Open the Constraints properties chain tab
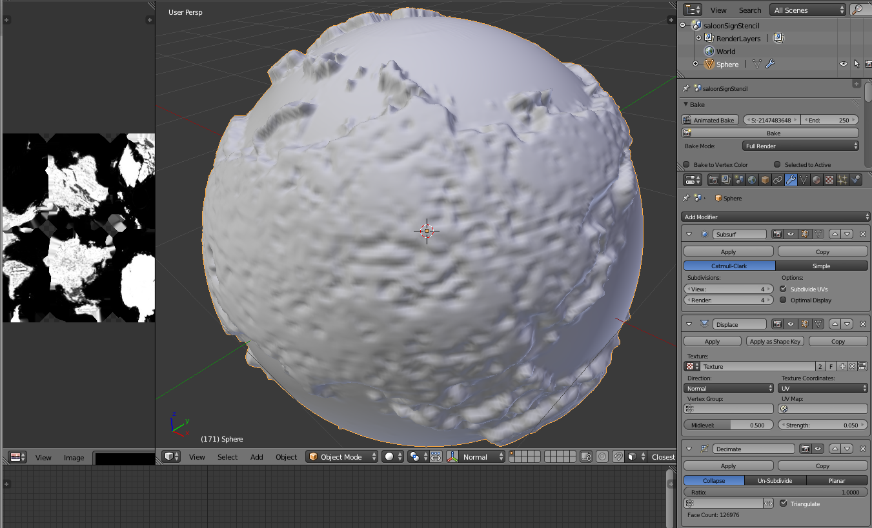Screen dimensions: 872x528 click(x=778, y=180)
